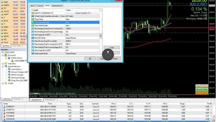Click inputs list scrollbar down arrow
This screenshot has height=122, width=216.
[101, 53]
